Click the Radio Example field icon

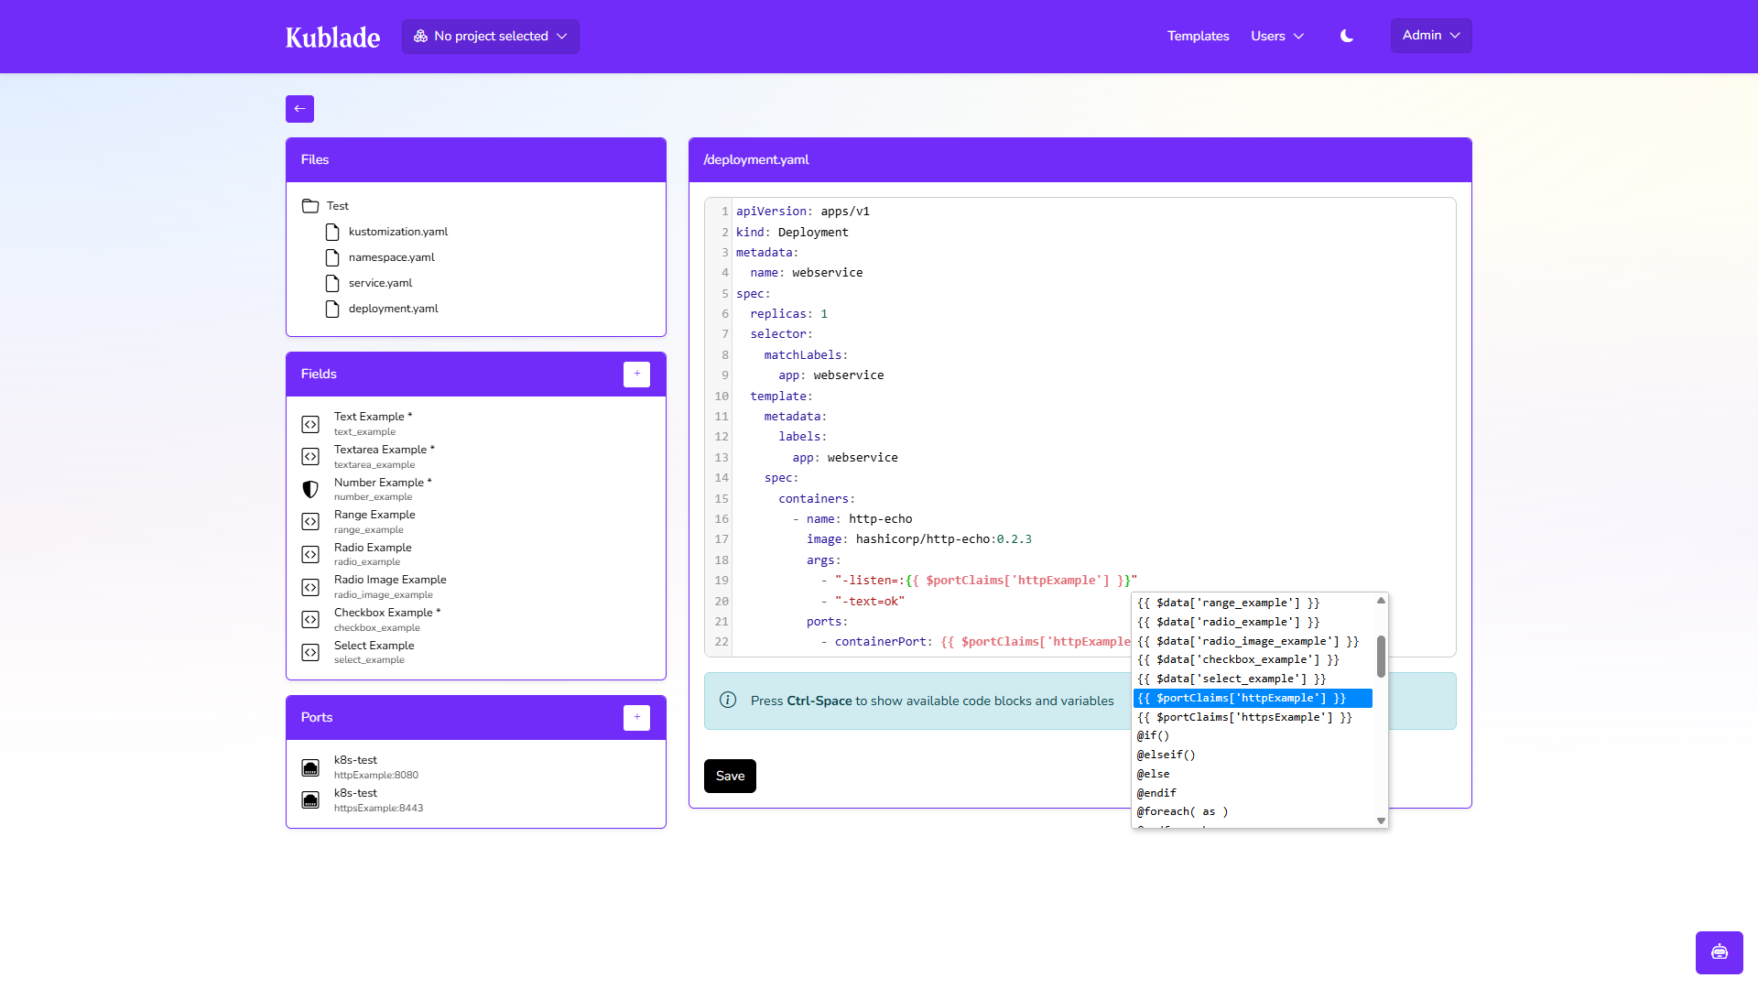[x=310, y=554]
